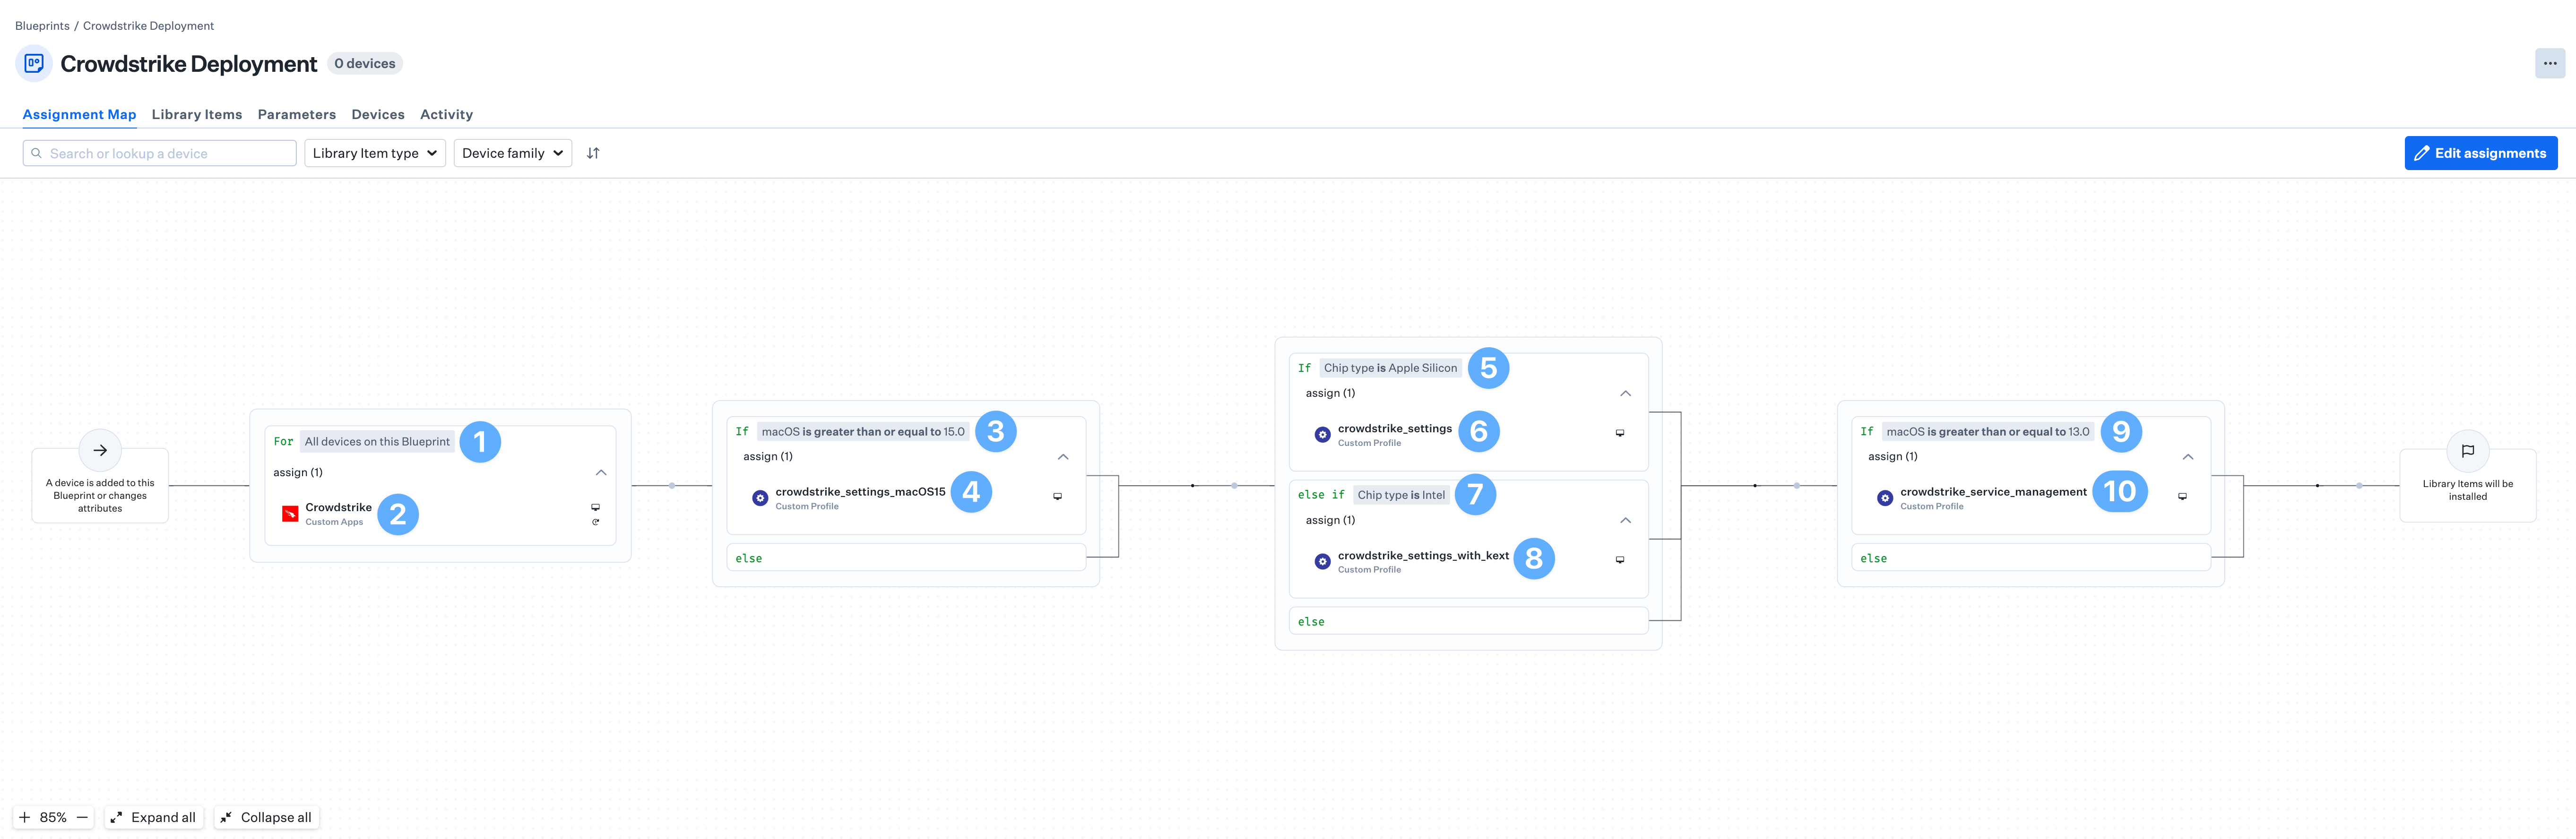The image size is (2576, 839).
Task: Click Mac icon in crowdstrike_settings_with_kext row
Action: (x=1620, y=560)
